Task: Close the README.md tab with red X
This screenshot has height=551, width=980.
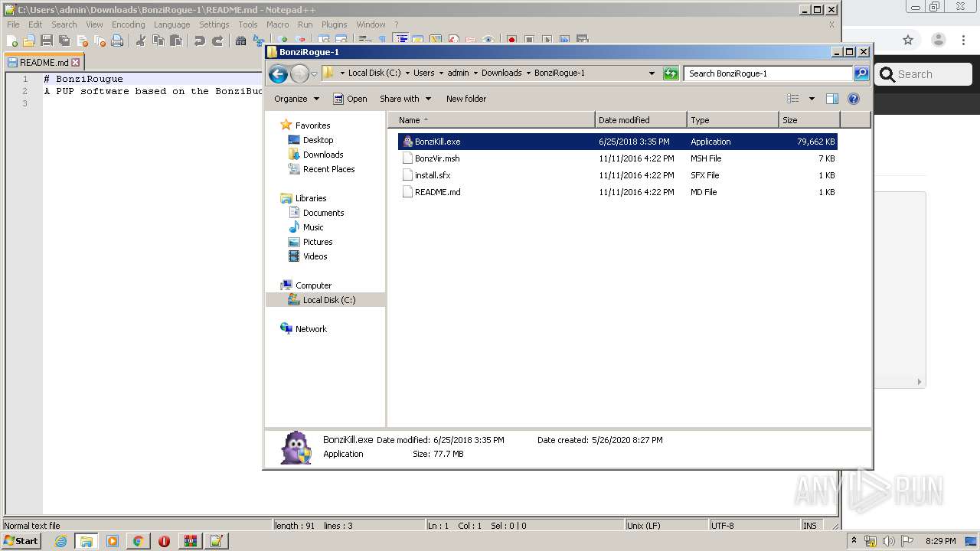Action: [x=75, y=63]
